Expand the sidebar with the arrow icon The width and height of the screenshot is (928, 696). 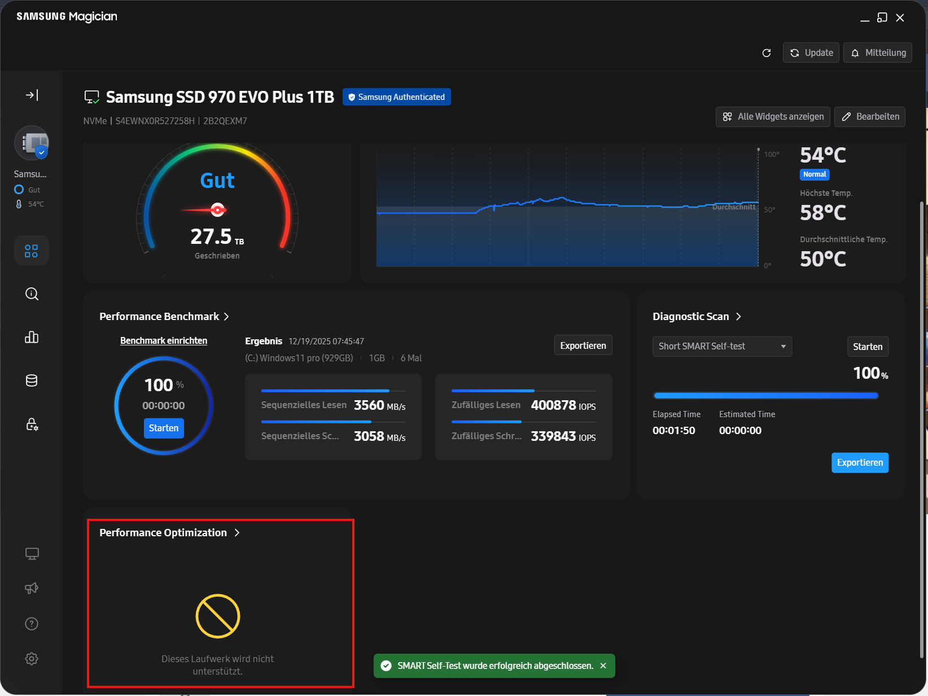click(32, 95)
